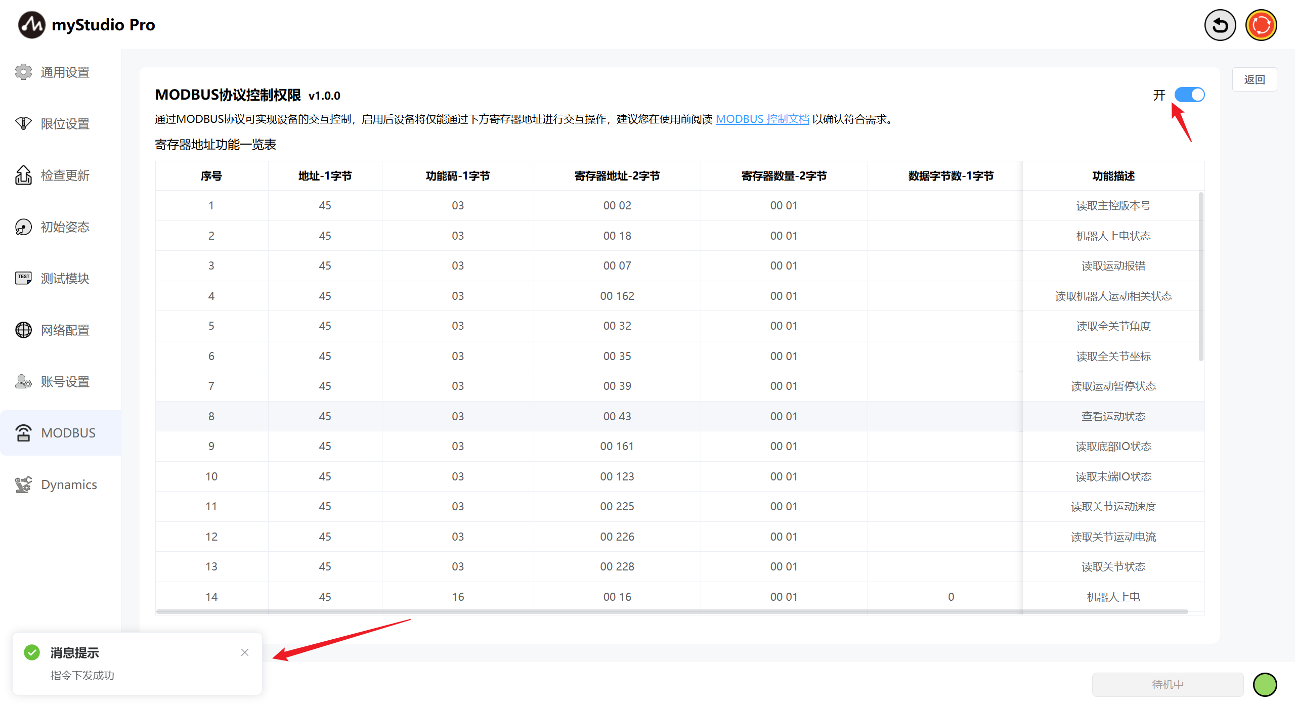Viewport: 1295px width, 707px height.
Task: Click the general settings gear icon
Action: pos(23,72)
